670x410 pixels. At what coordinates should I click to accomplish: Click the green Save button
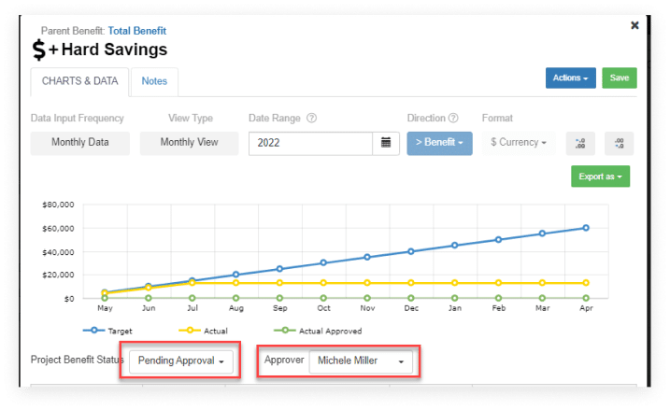[x=619, y=78]
